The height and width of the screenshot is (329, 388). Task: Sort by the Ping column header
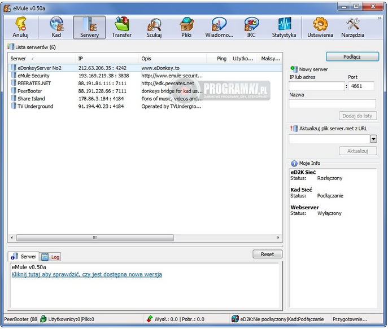[218, 59]
